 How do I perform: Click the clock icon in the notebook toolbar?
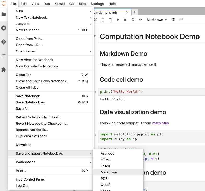pyautogui.click(x=173, y=19)
